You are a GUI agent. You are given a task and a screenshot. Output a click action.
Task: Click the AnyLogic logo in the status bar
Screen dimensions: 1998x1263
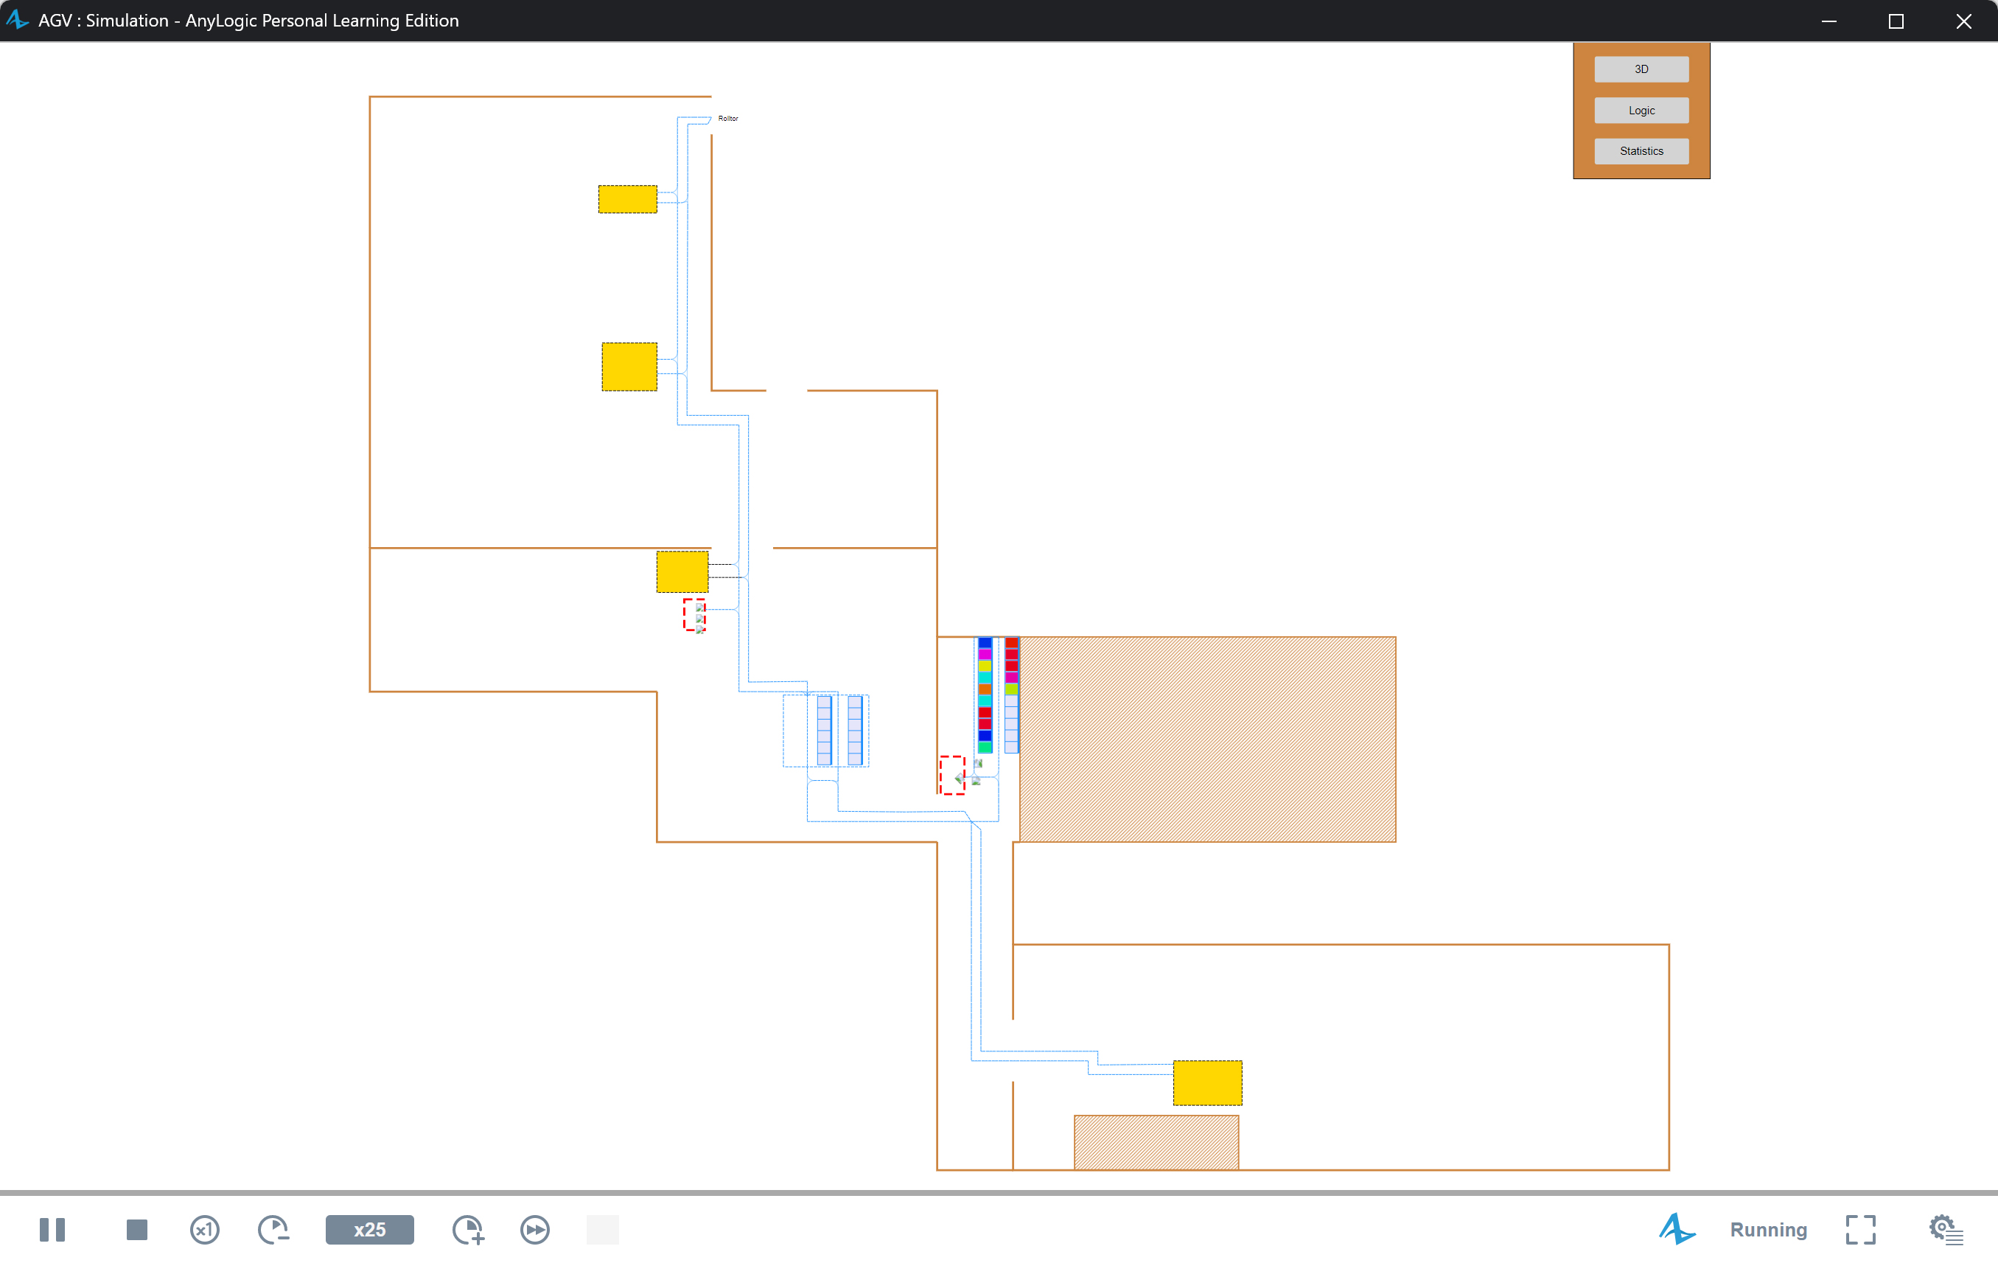1676,1229
